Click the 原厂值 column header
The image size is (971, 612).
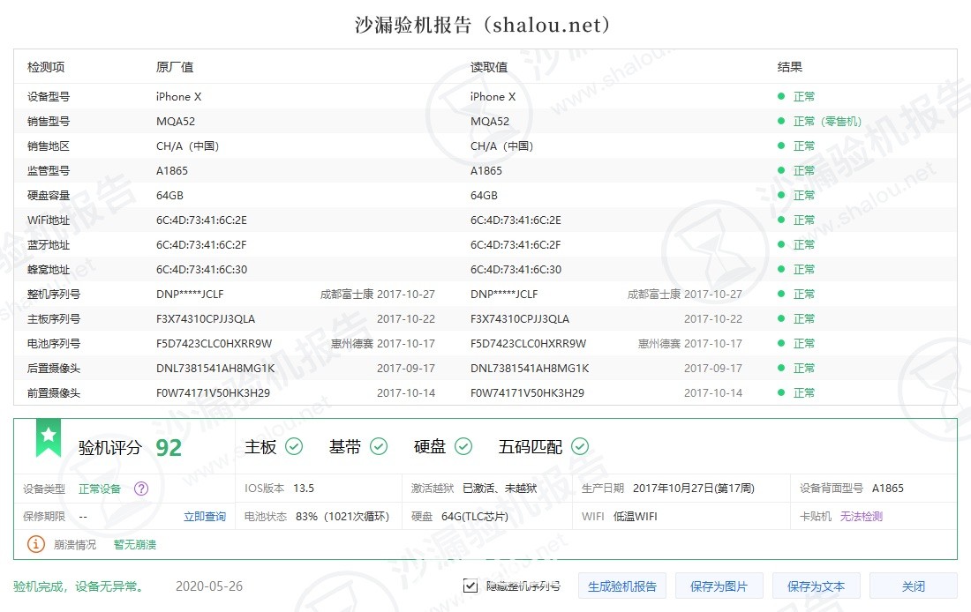pos(175,67)
